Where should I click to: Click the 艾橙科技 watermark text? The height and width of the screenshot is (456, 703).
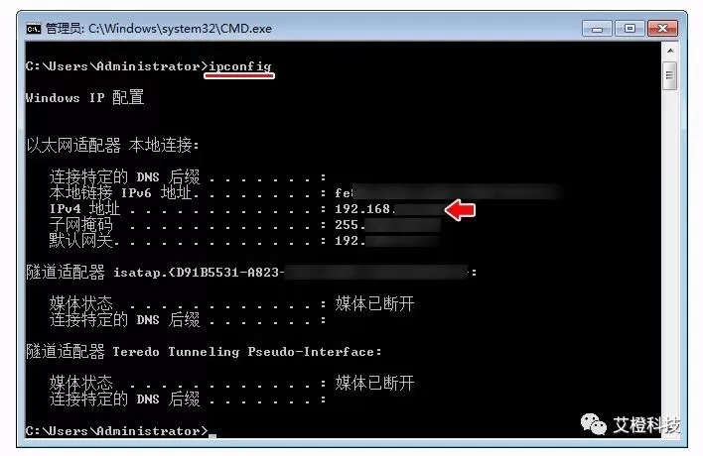pyautogui.click(x=646, y=425)
